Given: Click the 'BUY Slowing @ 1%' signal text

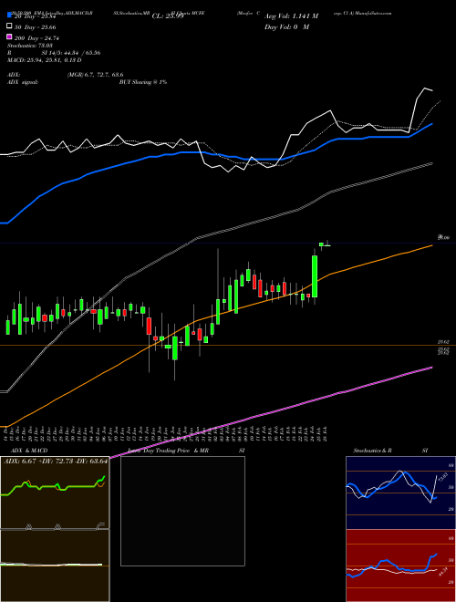Looking at the screenshot, I should click(143, 82).
